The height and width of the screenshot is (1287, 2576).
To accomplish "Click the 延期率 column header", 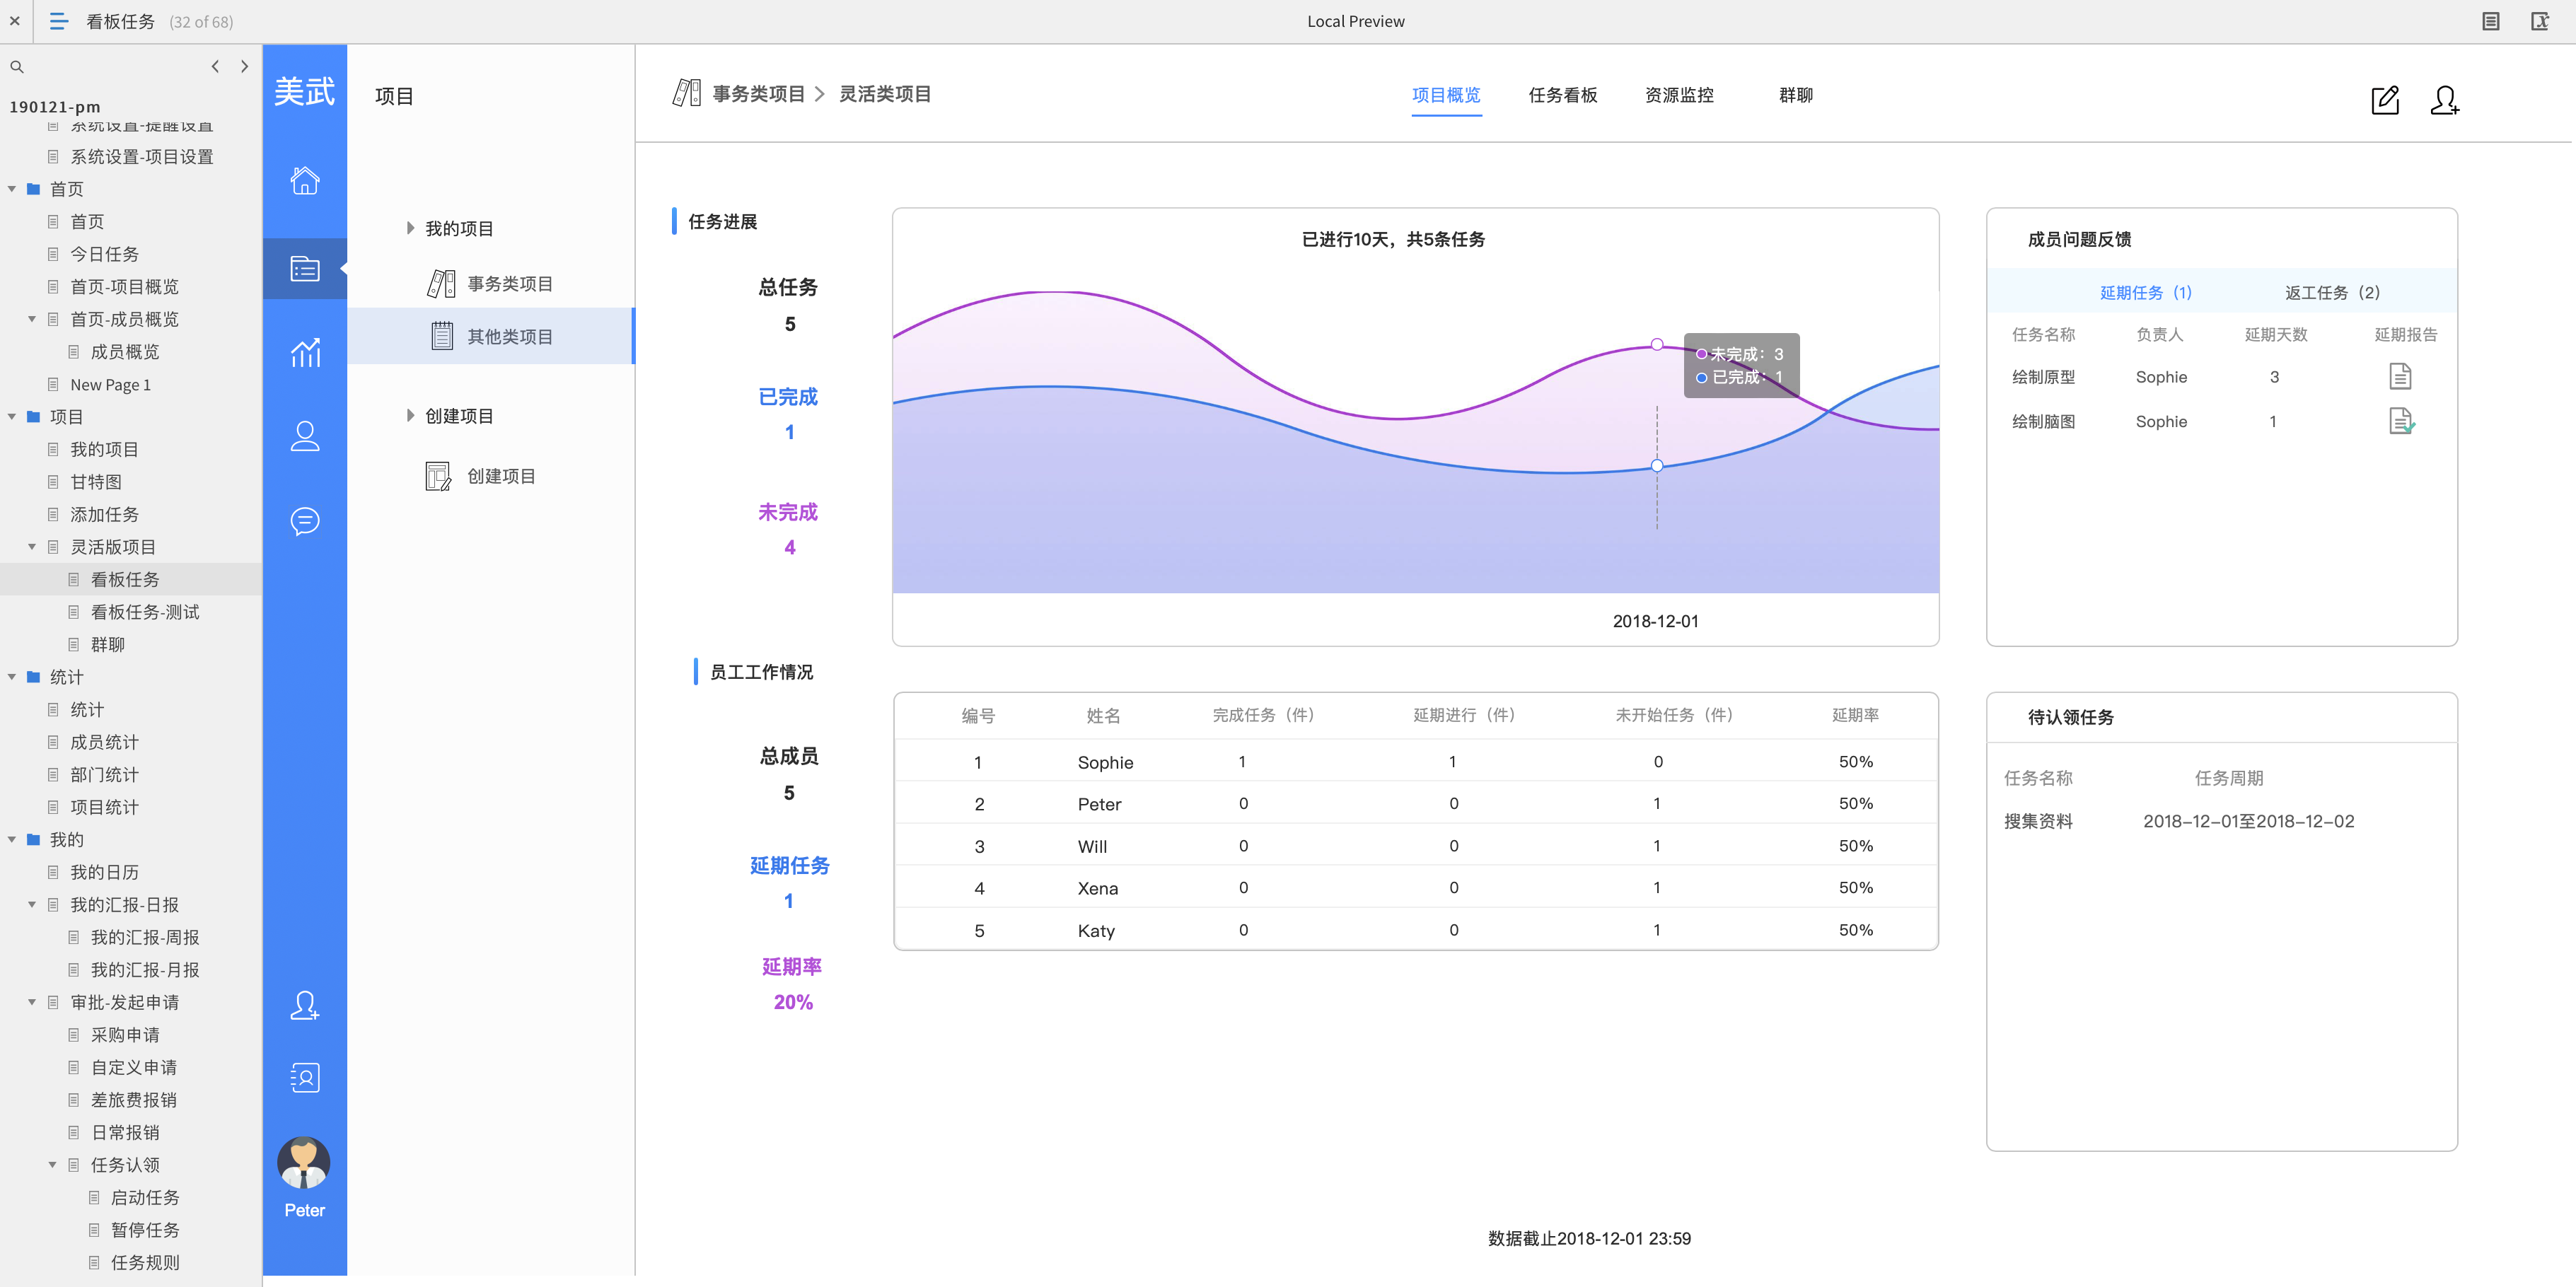I will 1855,715.
